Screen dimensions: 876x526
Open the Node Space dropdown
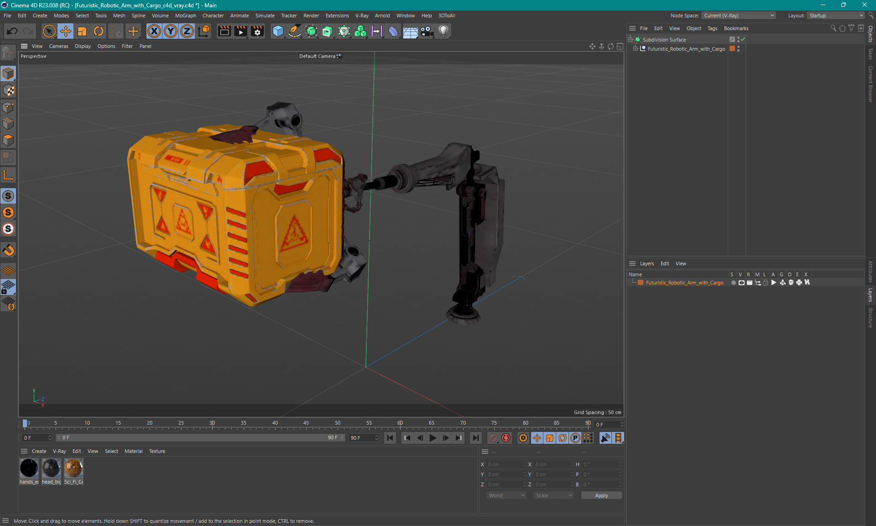click(x=739, y=16)
